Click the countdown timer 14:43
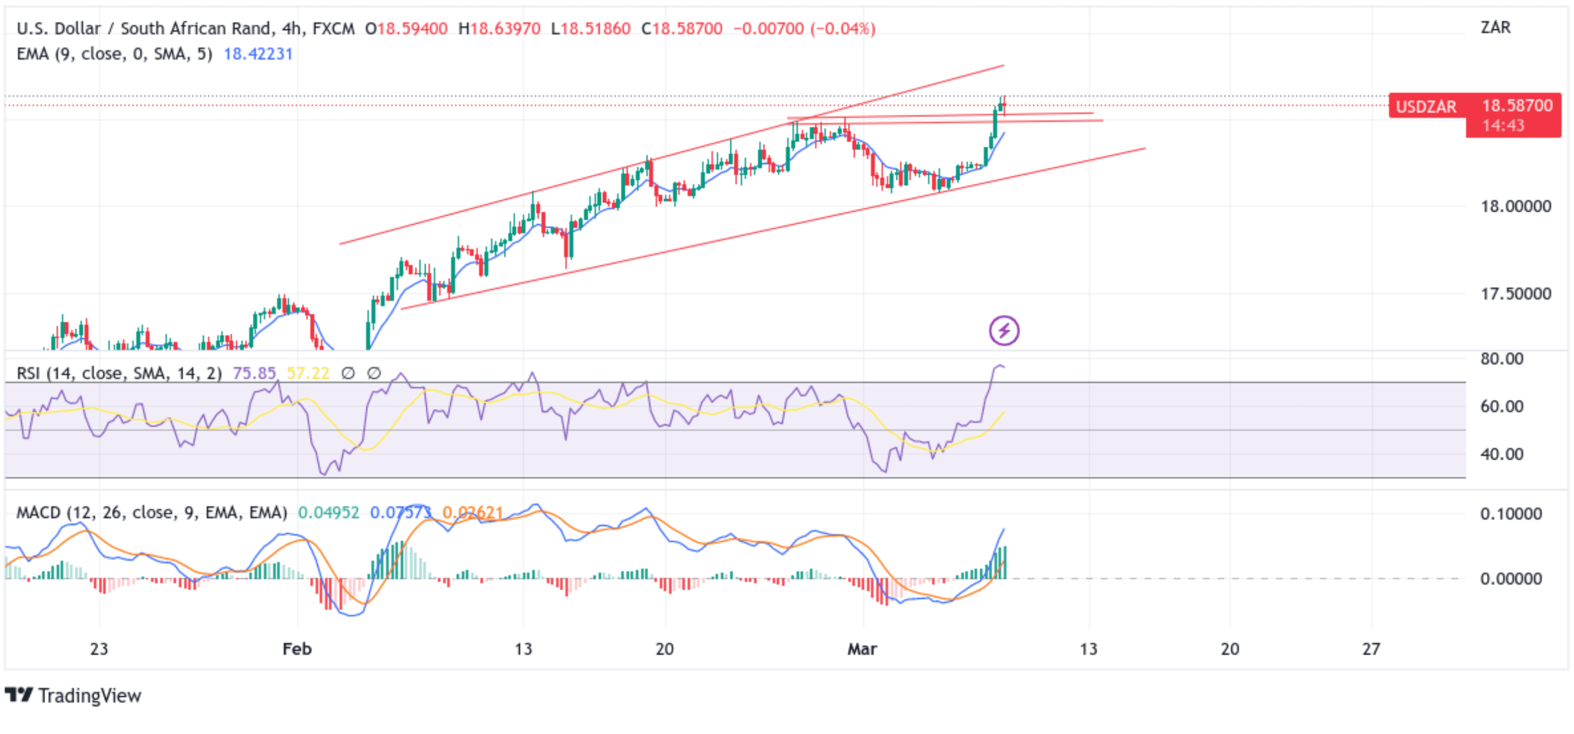 point(1504,125)
